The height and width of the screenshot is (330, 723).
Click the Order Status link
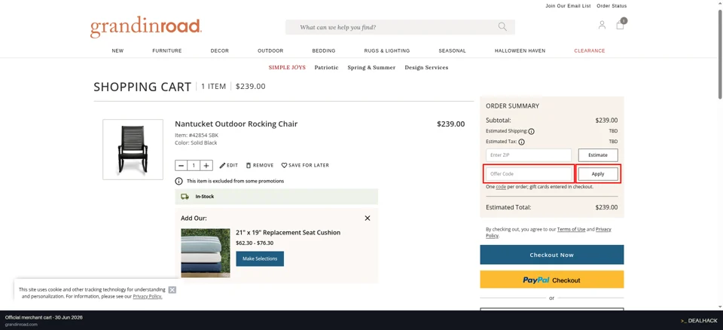click(x=612, y=6)
